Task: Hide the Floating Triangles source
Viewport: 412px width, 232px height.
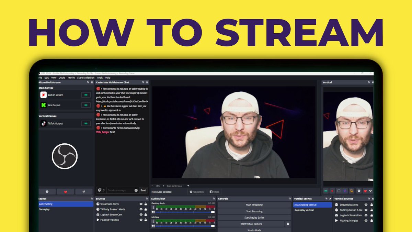Action: tap(141, 220)
